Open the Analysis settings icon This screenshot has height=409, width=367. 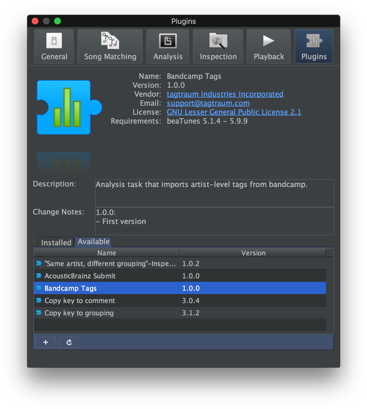(167, 46)
